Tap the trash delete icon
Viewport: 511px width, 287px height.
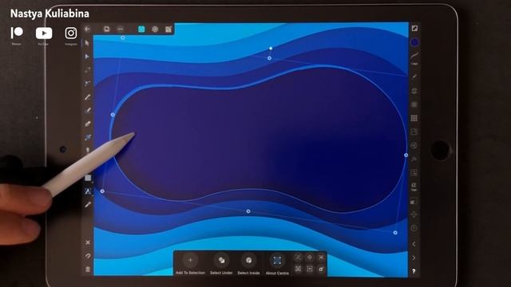pyautogui.click(x=88, y=269)
